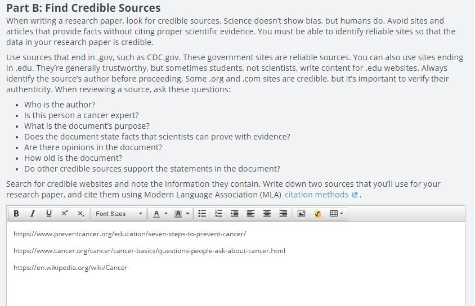Viewport: 475px width, 306px height.
Task: Expand background color picker arrow
Action: point(188,214)
